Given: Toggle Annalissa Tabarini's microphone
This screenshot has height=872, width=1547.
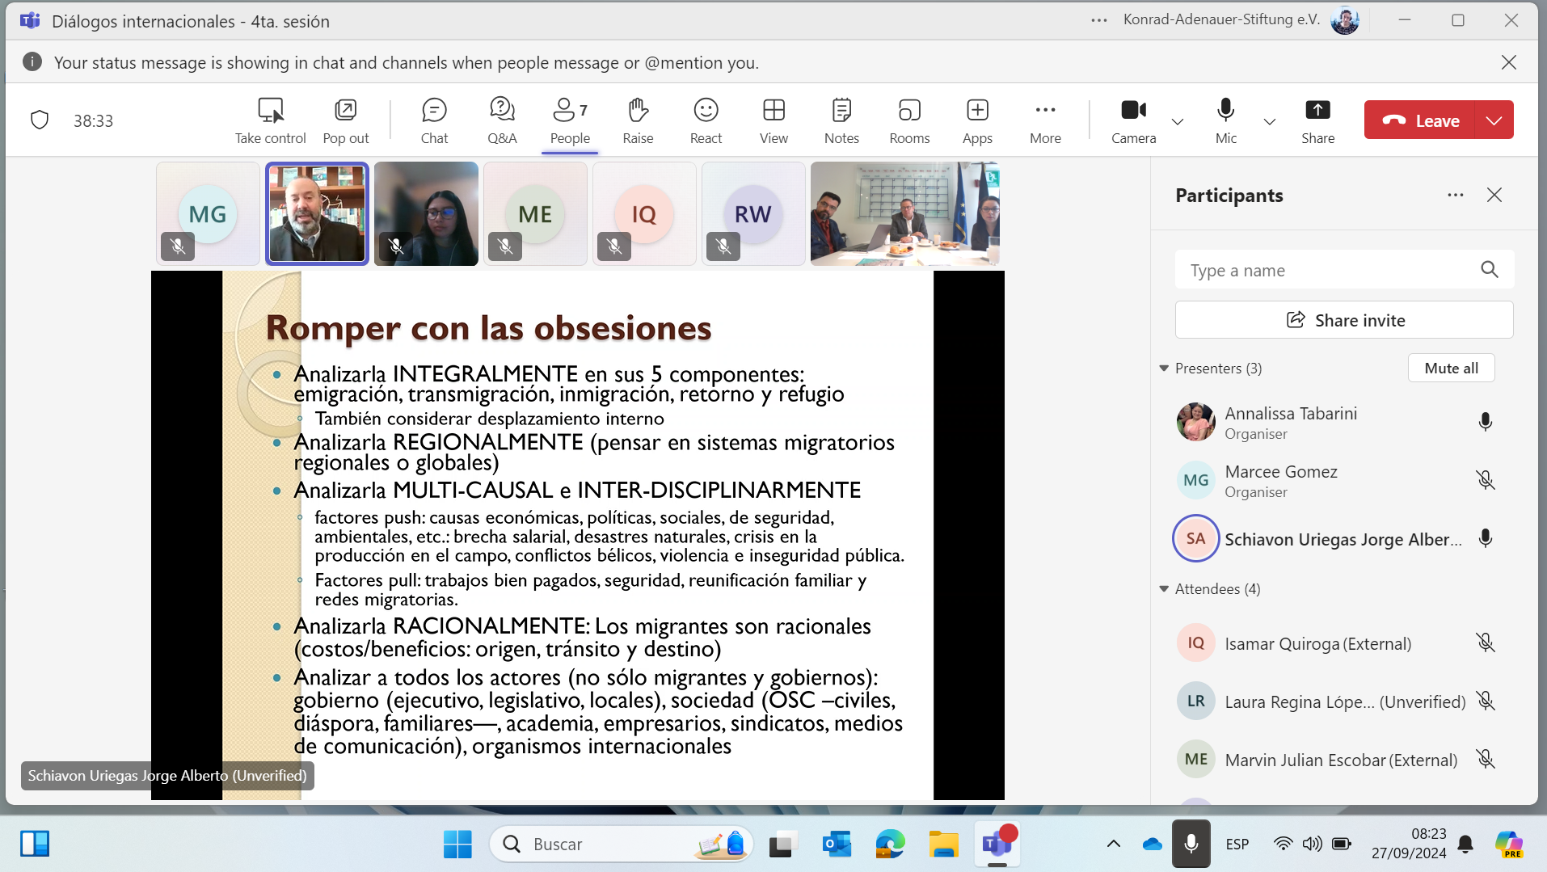Looking at the screenshot, I should (x=1485, y=422).
